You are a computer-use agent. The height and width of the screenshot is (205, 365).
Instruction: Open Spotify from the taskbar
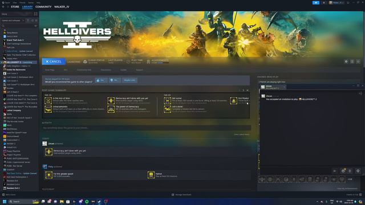click(x=87, y=202)
